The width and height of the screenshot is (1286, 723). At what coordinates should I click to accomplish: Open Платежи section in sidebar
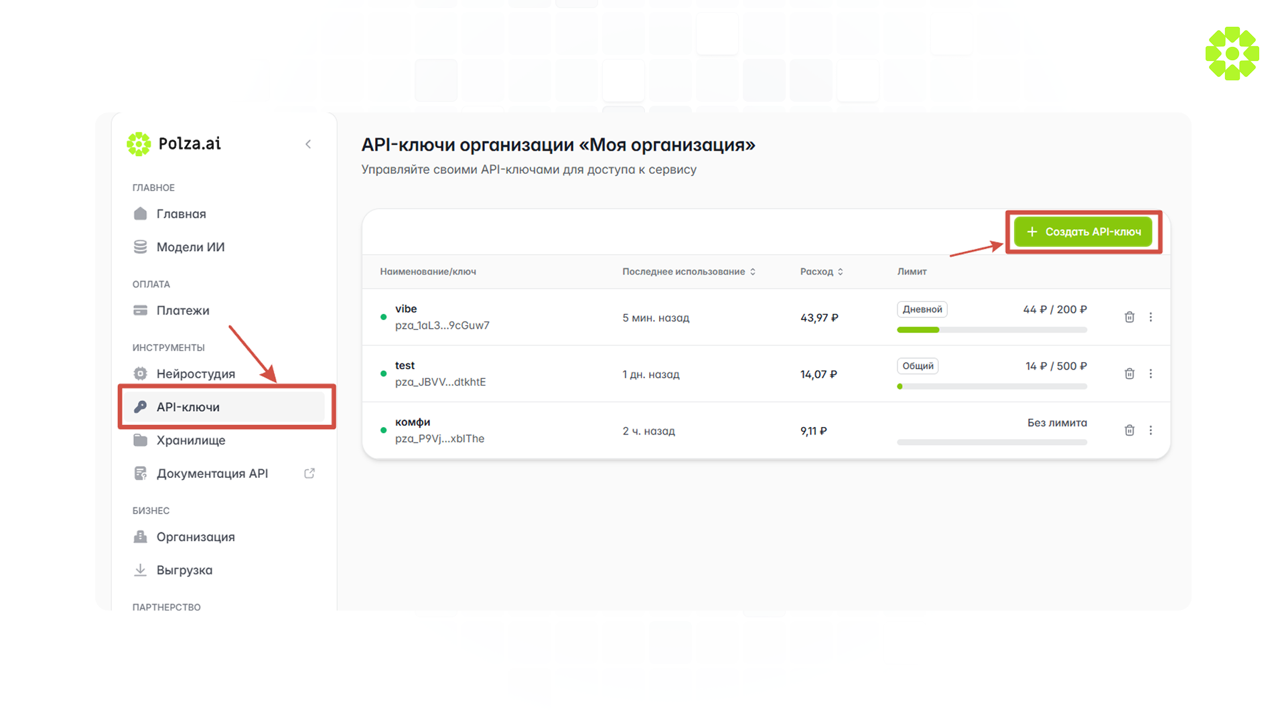[x=183, y=311]
